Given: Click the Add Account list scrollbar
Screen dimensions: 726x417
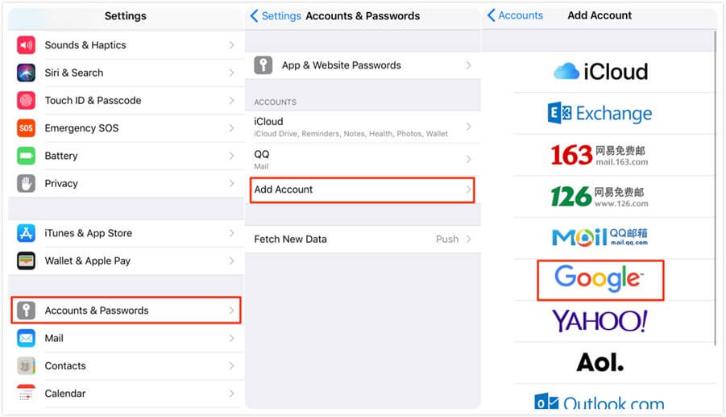Looking at the screenshot, I should point(715,186).
